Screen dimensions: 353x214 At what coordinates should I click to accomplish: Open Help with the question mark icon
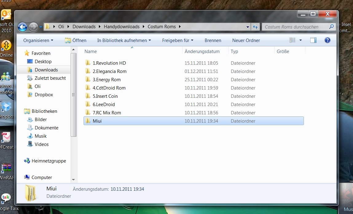327,40
